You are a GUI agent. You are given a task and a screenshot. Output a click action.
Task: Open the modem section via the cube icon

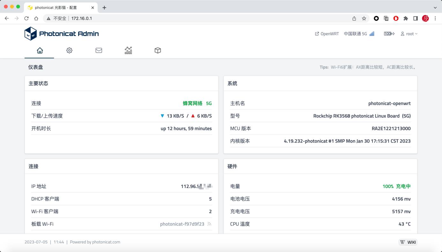click(158, 50)
